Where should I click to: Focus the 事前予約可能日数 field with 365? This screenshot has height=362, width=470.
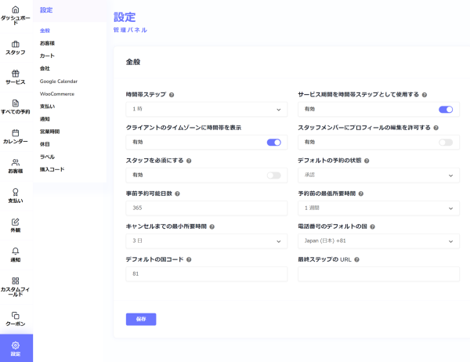(x=207, y=208)
